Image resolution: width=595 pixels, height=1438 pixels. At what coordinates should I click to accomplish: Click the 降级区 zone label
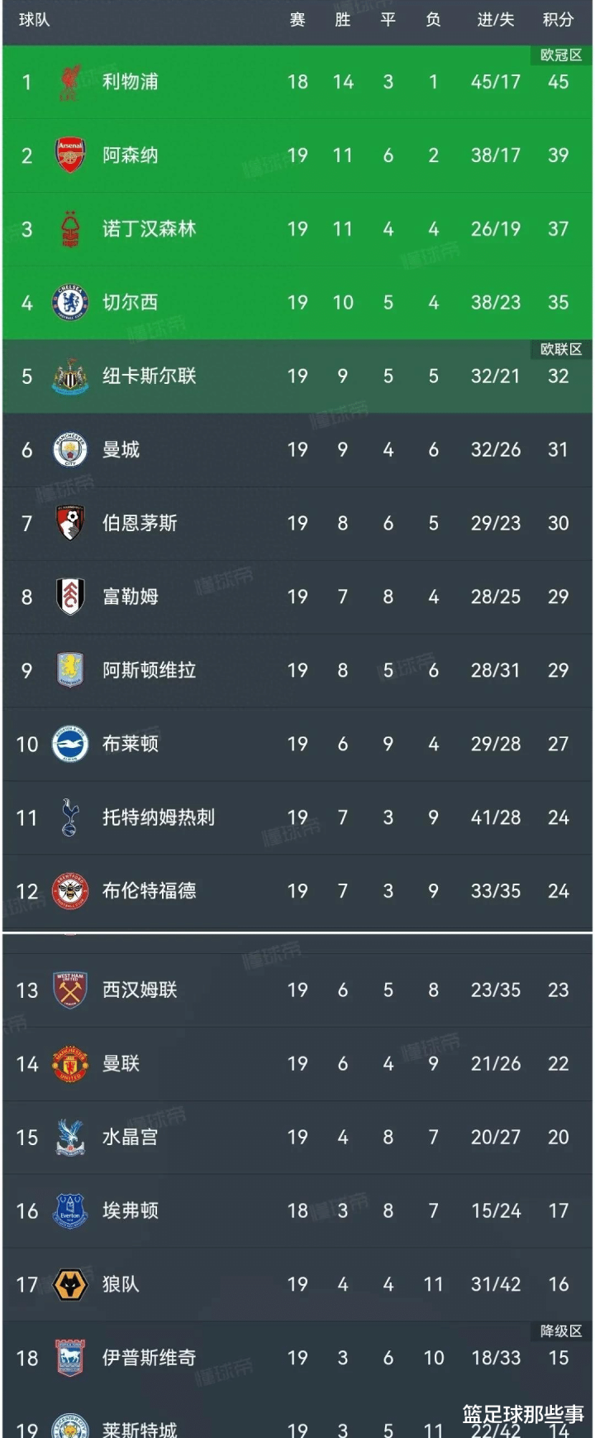561,1331
